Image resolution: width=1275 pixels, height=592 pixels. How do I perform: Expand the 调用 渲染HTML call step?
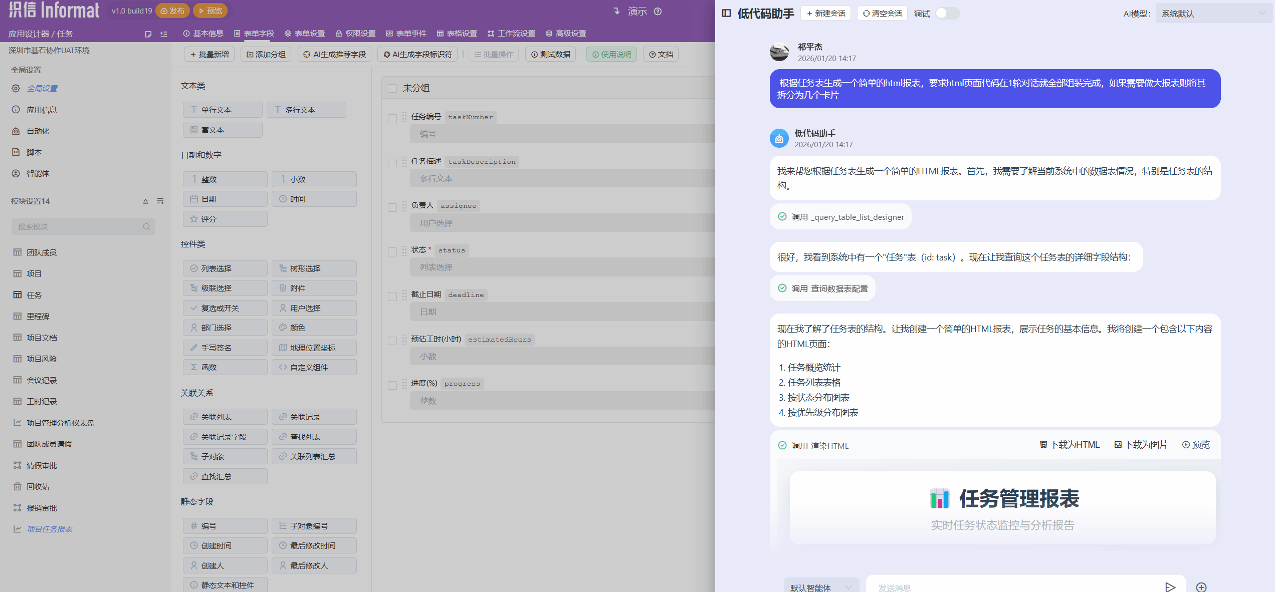point(819,446)
